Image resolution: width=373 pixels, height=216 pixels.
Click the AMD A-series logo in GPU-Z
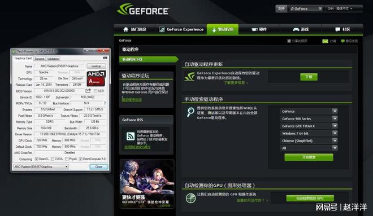(x=96, y=78)
